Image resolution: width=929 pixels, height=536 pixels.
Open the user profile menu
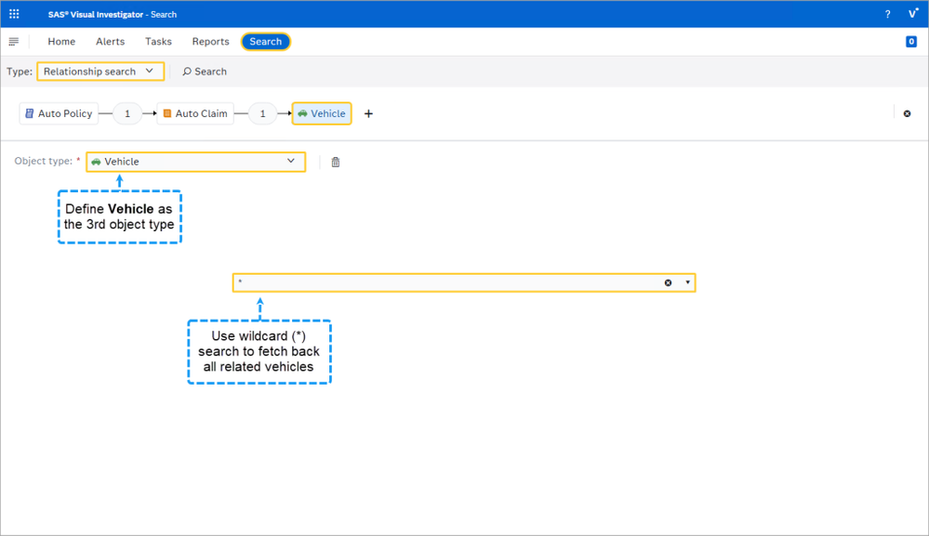(x=912, y=14)
